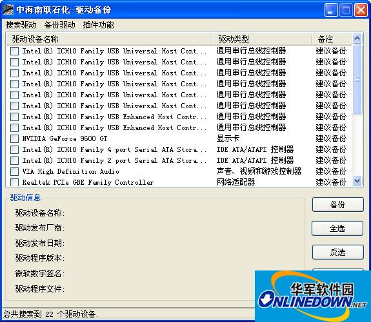Click the 驱动设备名称: info label
This screenshot has height=322, width=371.
40,213
